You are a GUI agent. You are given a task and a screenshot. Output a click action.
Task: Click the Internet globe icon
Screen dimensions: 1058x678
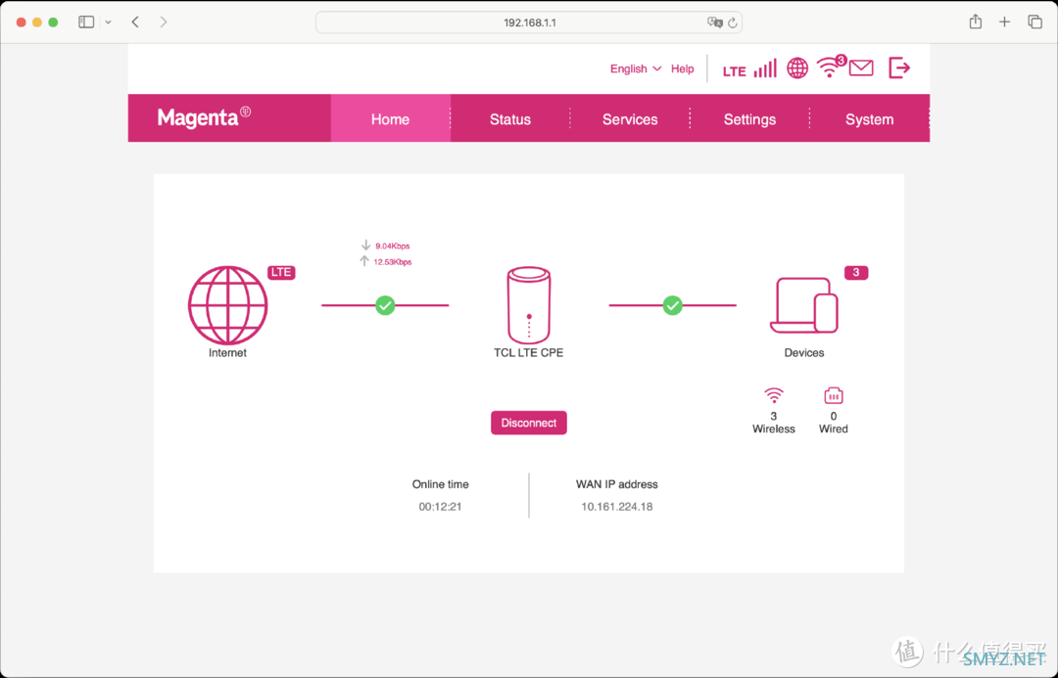click(227, 305)
